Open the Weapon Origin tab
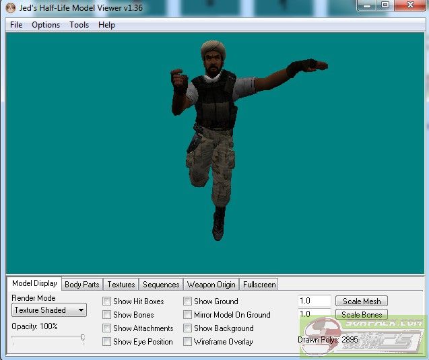The width and height of the screenshot is (429, 360). click(211, 285)
